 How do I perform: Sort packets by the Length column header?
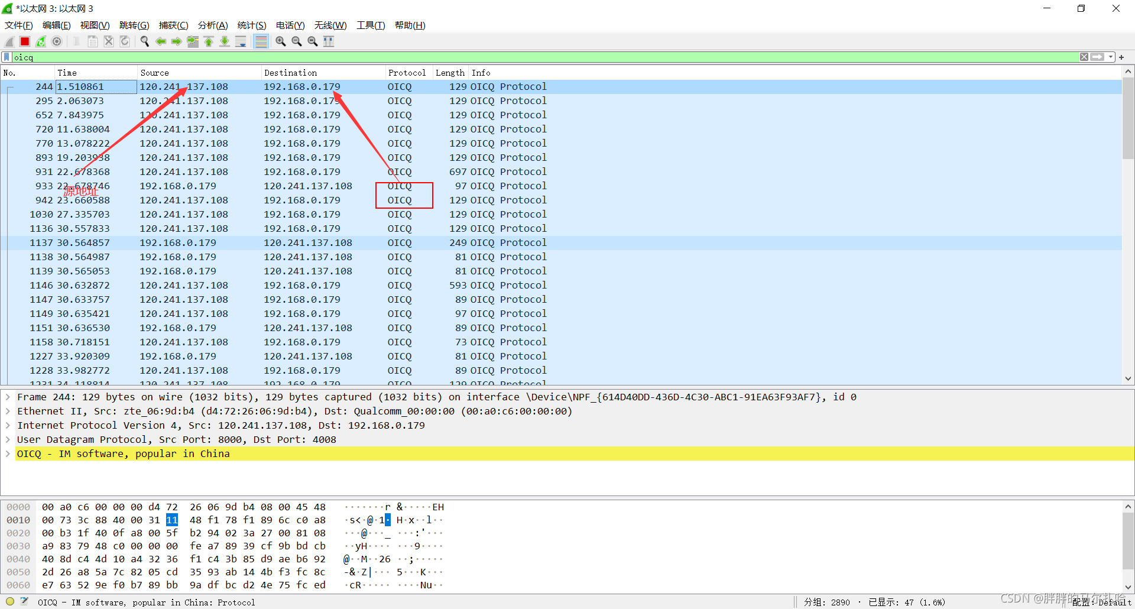[x=450, y=73]
